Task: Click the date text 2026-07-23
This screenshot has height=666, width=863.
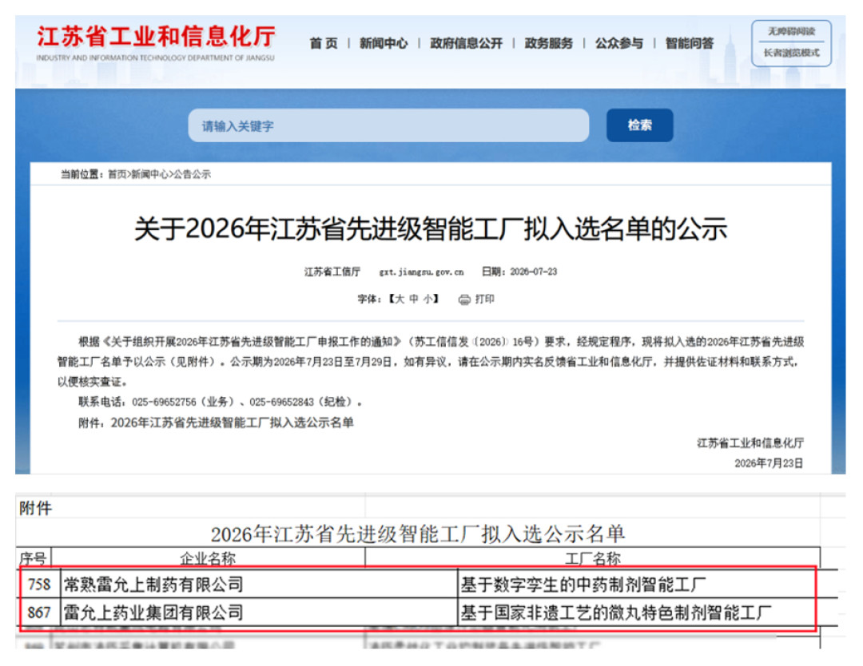Action: tap(533, 272)
